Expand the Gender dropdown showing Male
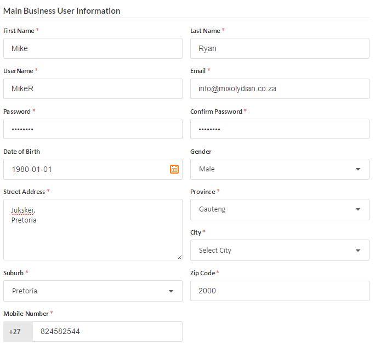The image size is (375, 345). (280, 169)
